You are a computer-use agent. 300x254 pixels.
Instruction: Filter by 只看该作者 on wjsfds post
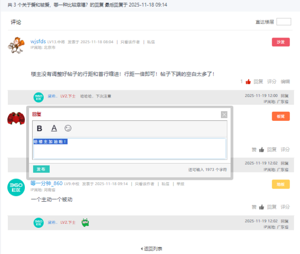click(x=130, y=42)
